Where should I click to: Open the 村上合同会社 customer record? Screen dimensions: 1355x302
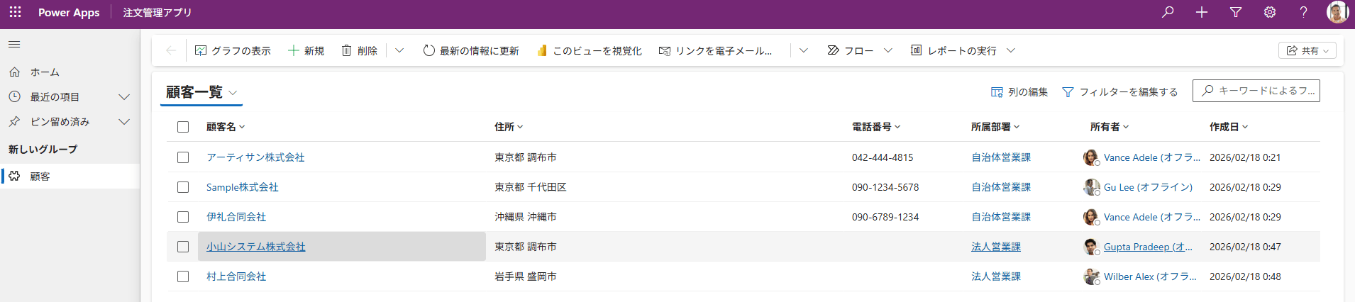tap(236, 276)
